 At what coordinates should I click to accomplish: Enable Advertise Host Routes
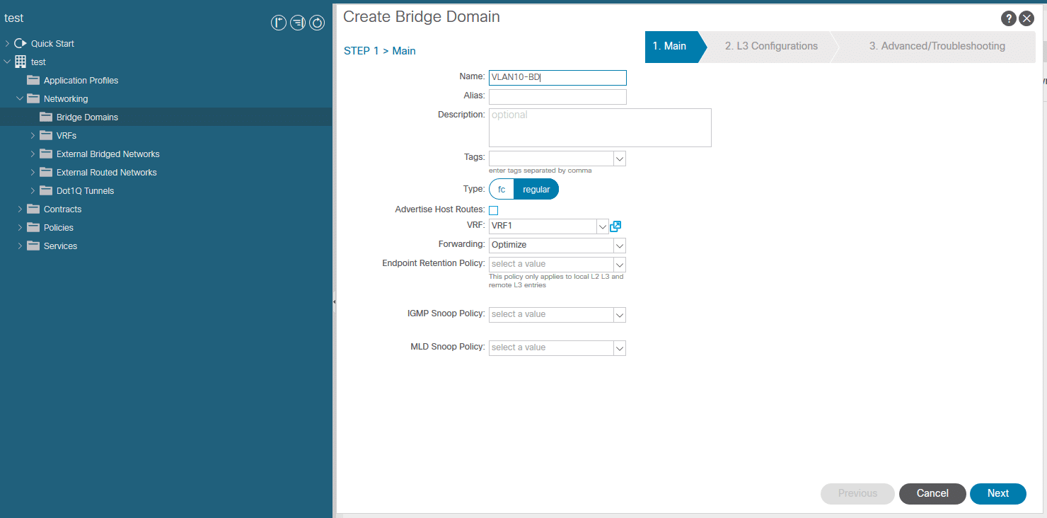click(x=493, y=210)
